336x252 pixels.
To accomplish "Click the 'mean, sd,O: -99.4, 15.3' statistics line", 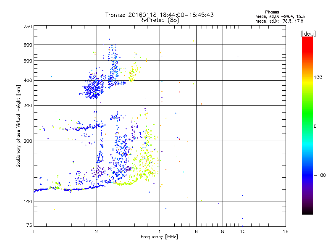I will 280,16.
